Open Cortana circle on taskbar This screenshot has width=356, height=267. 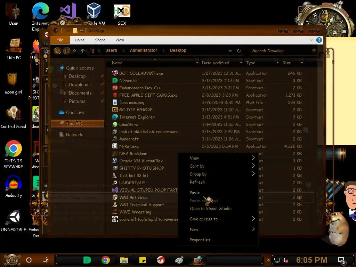point(29,260)
